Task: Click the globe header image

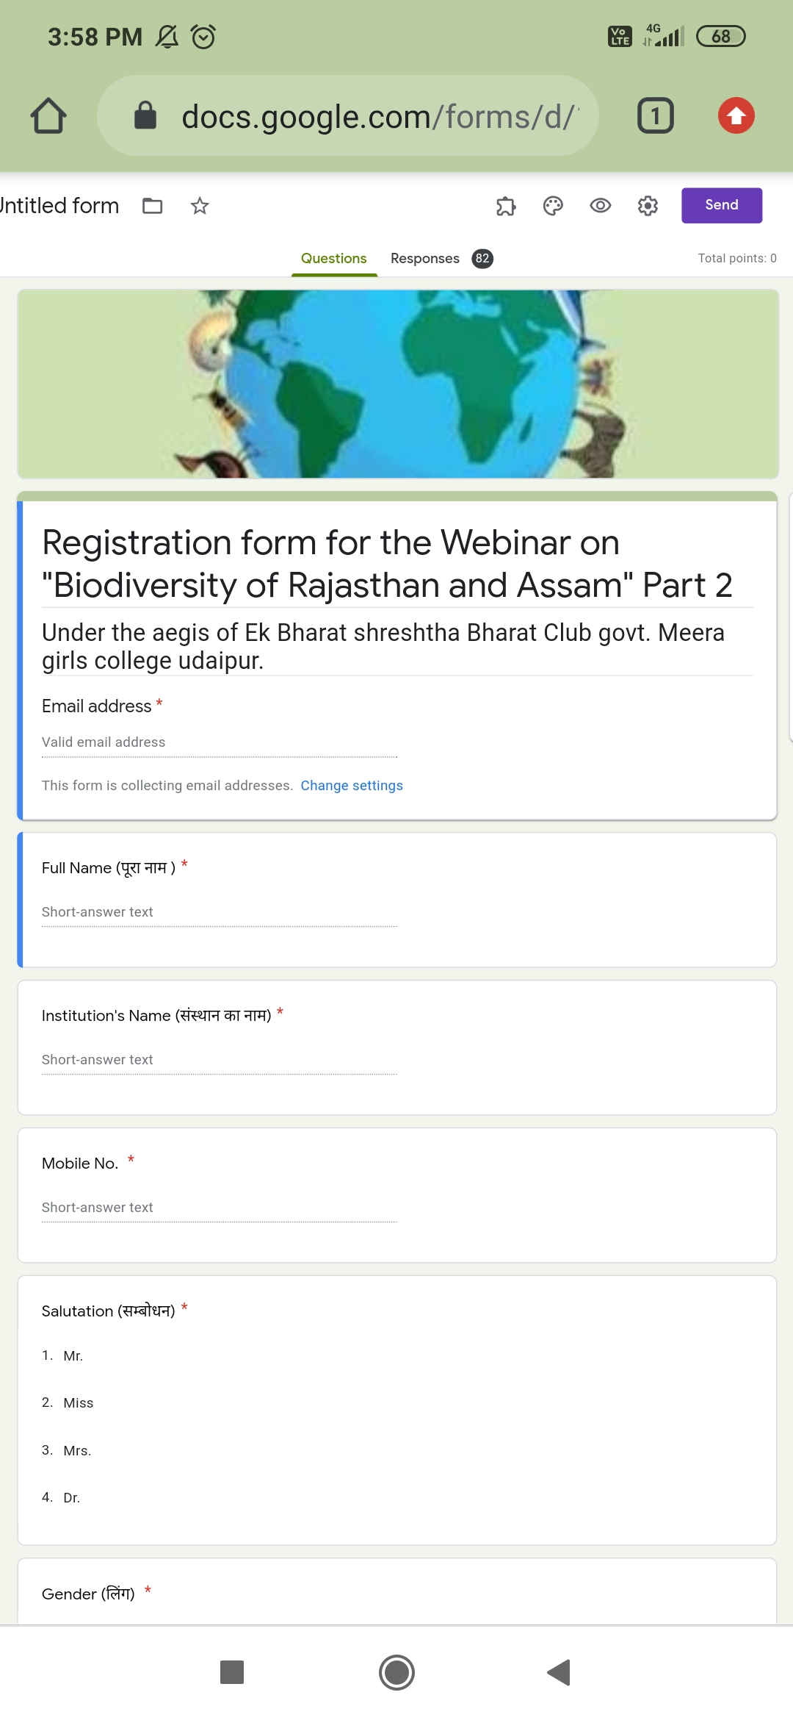Action: point(398,384)
